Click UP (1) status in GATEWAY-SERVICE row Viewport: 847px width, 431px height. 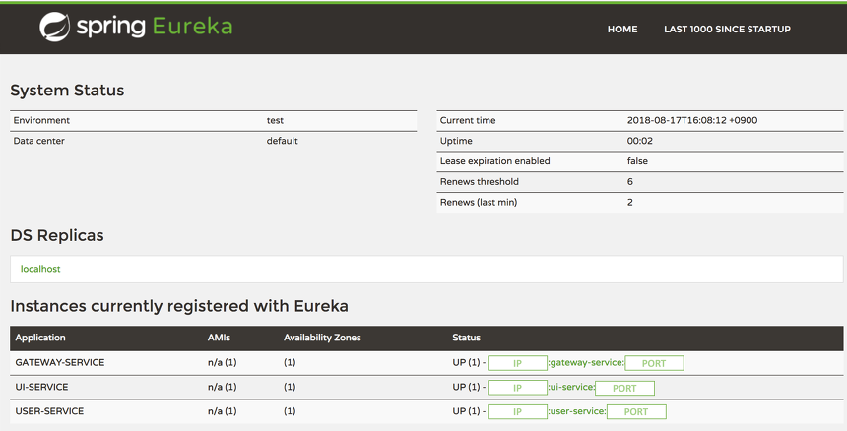466,362
